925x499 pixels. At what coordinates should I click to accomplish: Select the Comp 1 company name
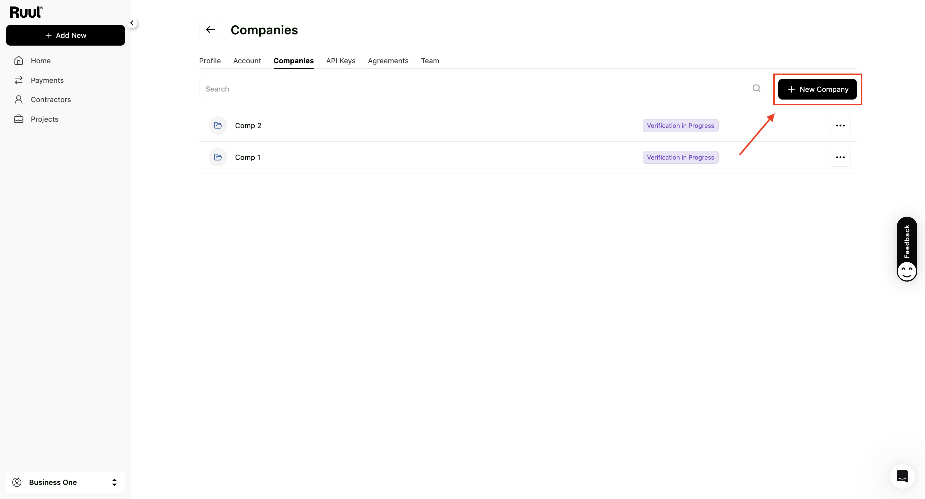tap(248, 157)
